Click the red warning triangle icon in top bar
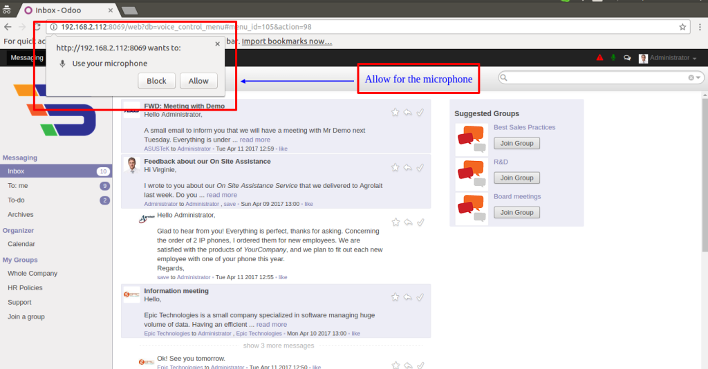The width and height of the screenshot is (708, 369). tap(599, 58)
